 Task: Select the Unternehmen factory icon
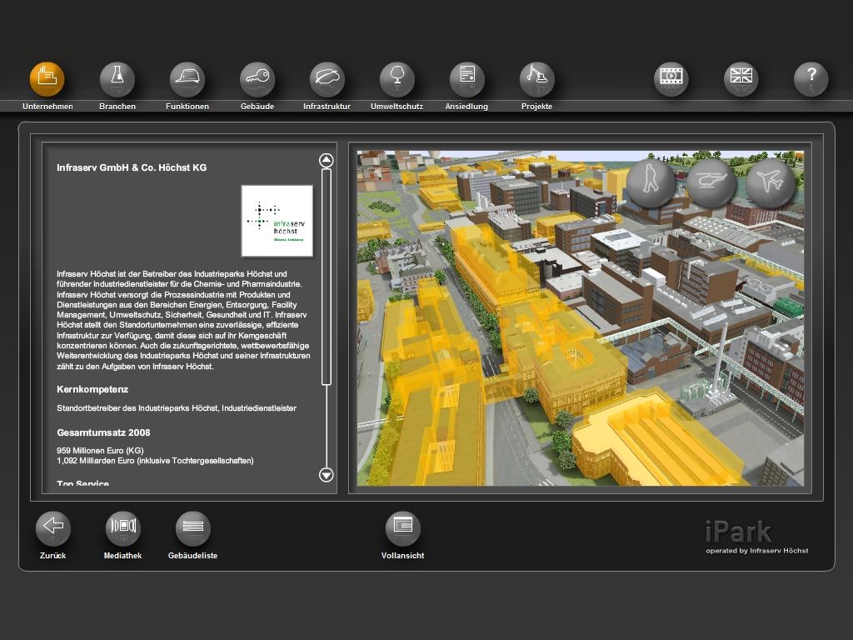(x=47, y=79)
